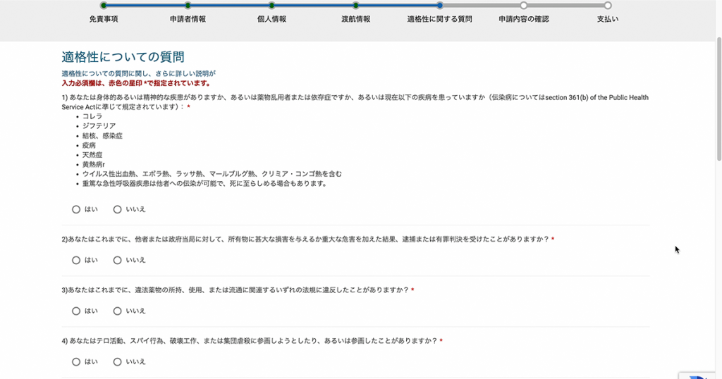Image resolution: width=722 pixels, height=379 pixels.
Task: Select いいえ for question 1 about diseases
Action: [118, 209]
